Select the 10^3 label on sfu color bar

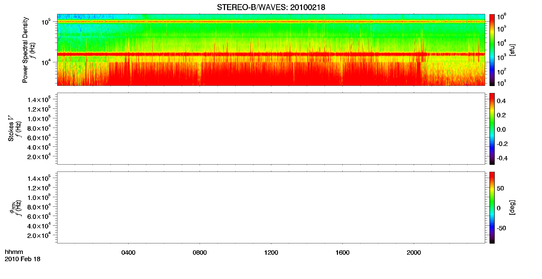[x=501, y=57]
